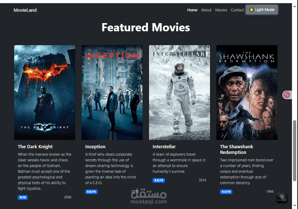Click the Dark Knight description text

[44, 171]
